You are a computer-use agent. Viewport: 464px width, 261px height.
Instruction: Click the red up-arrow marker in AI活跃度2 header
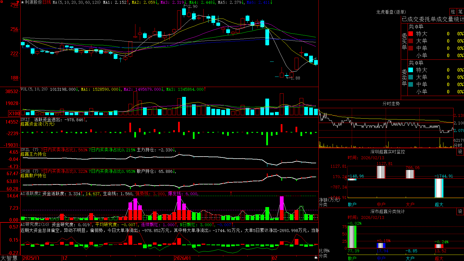pyautogui.click(x=231, y=193)
